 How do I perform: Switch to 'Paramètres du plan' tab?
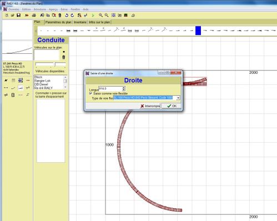point(58,22)
